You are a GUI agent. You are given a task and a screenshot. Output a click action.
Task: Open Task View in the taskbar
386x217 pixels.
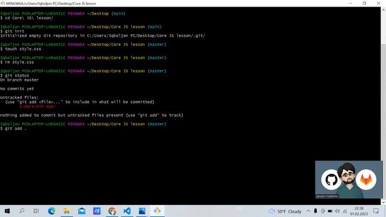(x=36, y=211)
